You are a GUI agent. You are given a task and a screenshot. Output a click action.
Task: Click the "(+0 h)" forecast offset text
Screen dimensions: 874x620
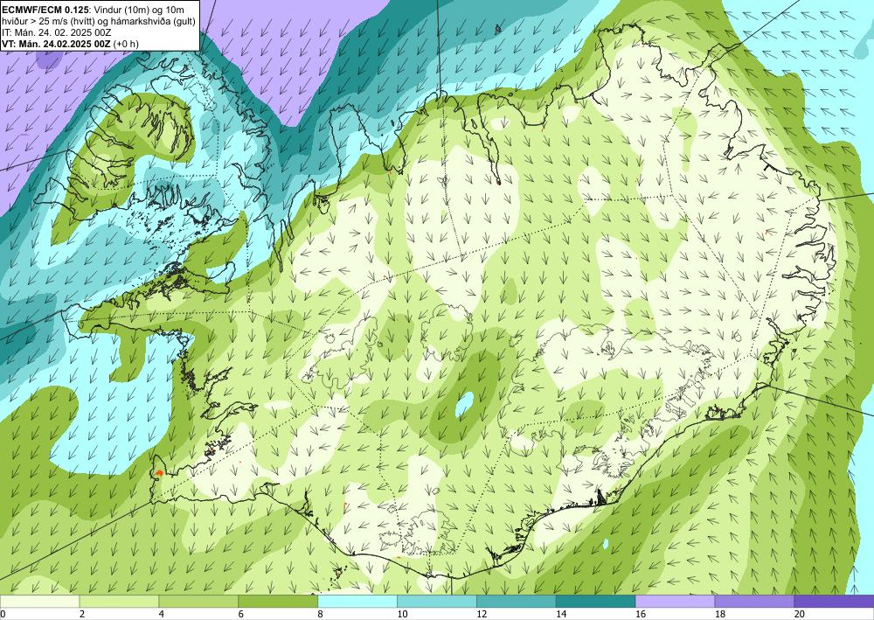127,44
